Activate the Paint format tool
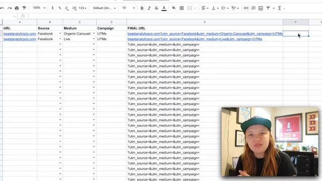Screen dimensions: 322x181 pos(24,8)
